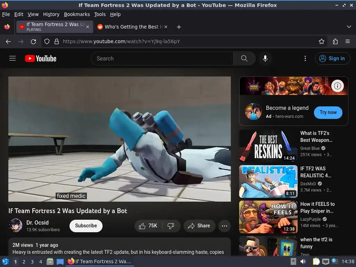Open the display tray icon
Viewport: 356px width, 267px height.
(x=325, y=261)
